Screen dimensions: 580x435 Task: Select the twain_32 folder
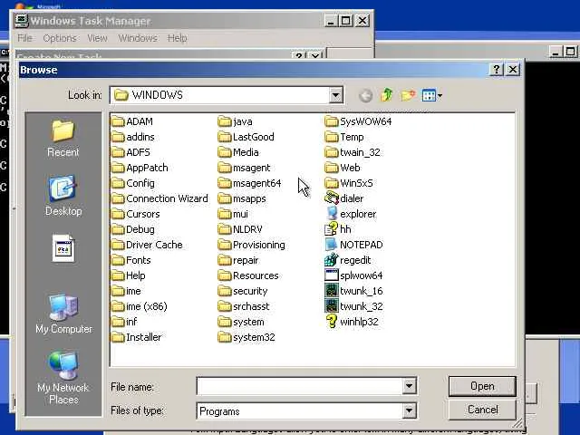click(353, 152)
